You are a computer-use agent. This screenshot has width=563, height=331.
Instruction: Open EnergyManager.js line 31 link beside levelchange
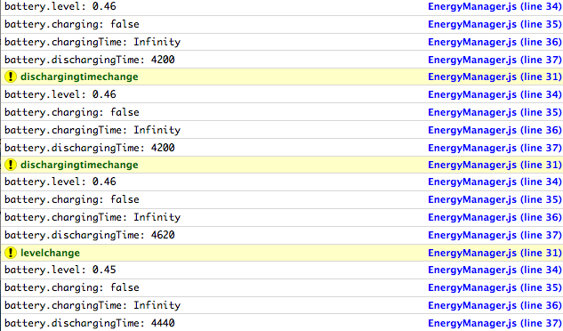495,253
